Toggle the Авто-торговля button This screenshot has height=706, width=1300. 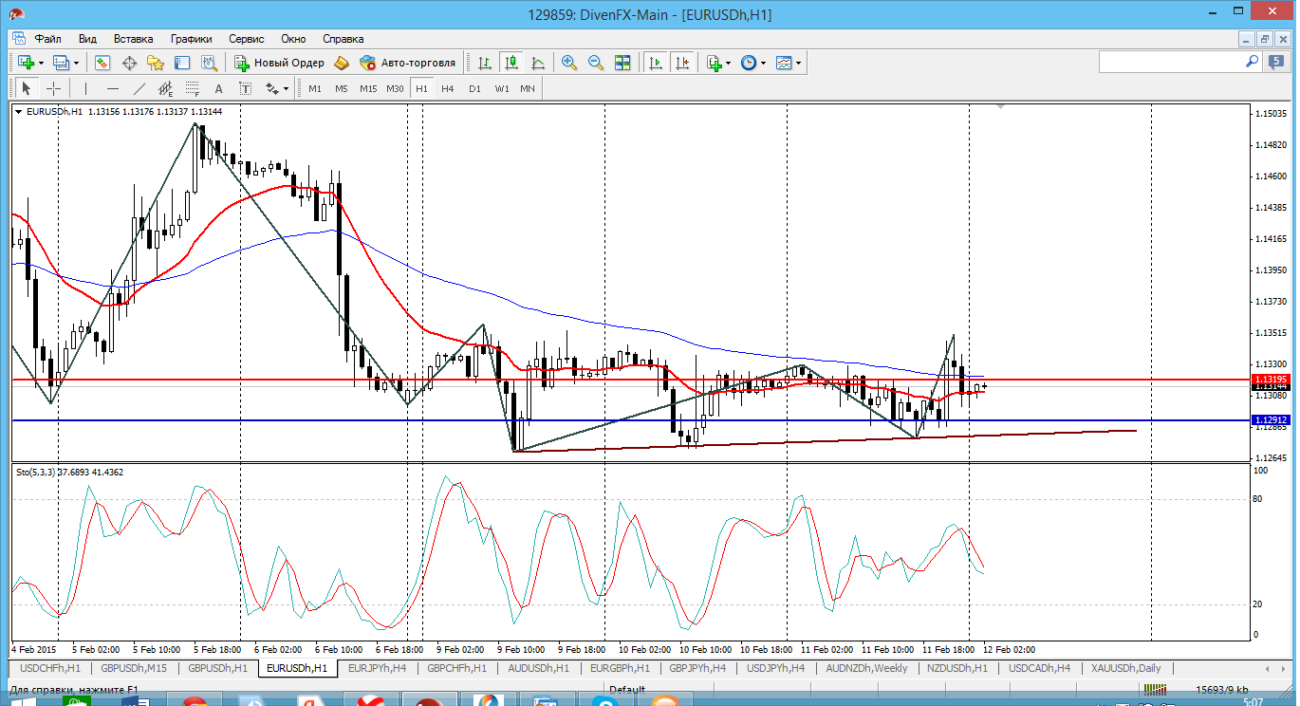408,63
